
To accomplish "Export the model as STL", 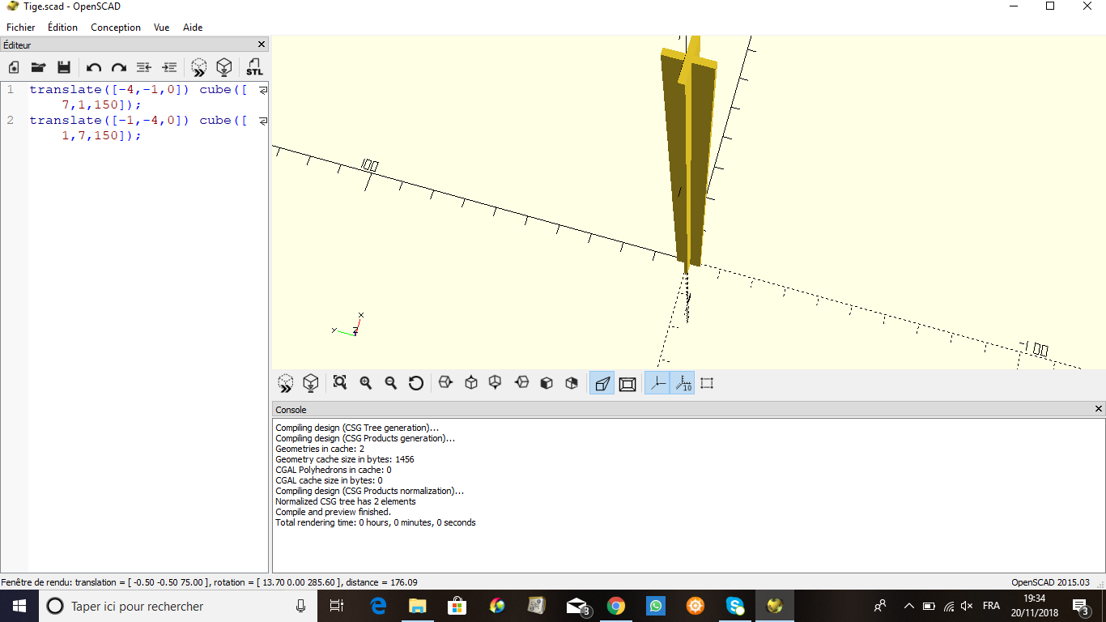I will pyautogui.click(x=254, y=67).
